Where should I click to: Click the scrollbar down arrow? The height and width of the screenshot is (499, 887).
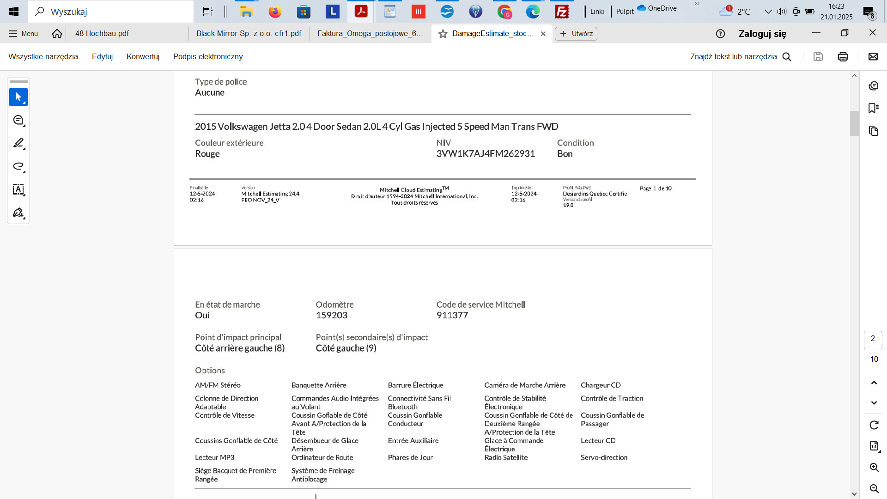pos(854,494)
